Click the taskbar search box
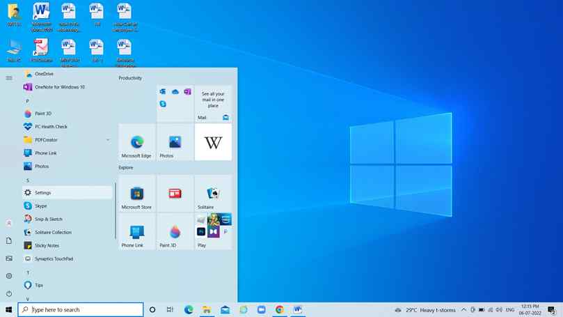 [81, 309]
